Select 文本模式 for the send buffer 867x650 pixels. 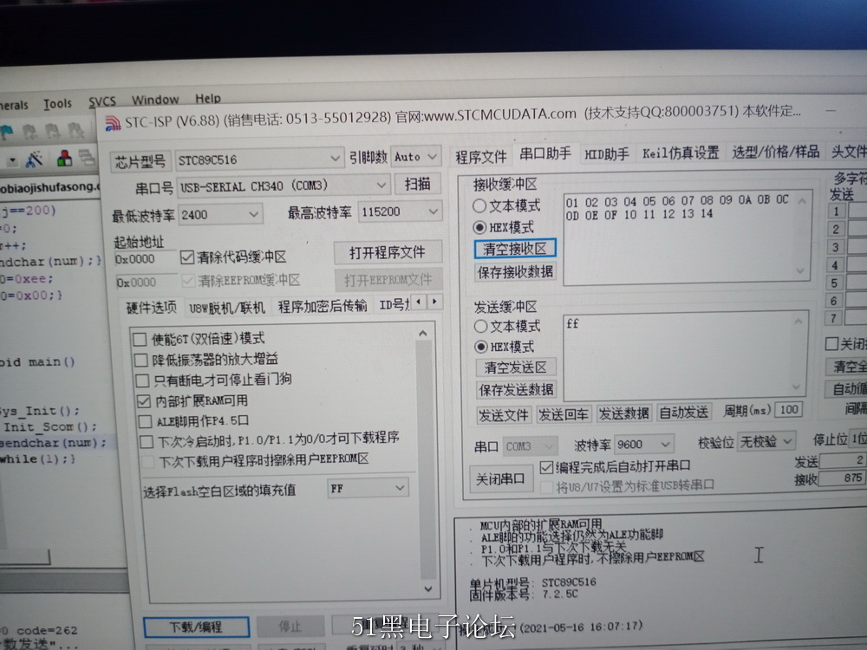point(481,327)
